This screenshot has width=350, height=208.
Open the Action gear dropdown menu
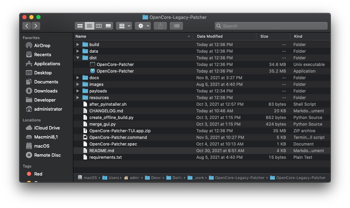143,26
